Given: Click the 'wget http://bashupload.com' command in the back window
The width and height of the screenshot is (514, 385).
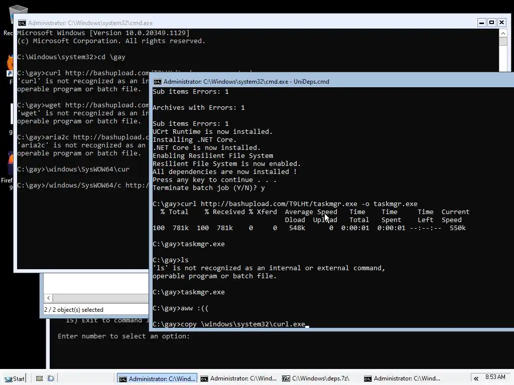Looking at the screenshot, I should coord(97,105).
